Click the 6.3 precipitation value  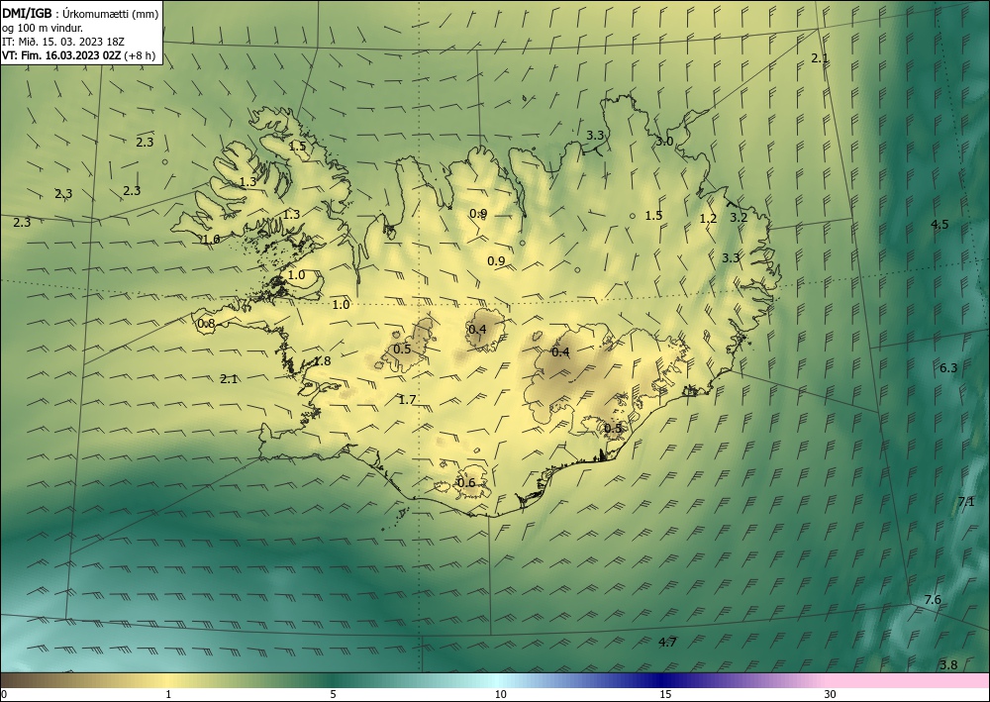click(x=948, y=368)
